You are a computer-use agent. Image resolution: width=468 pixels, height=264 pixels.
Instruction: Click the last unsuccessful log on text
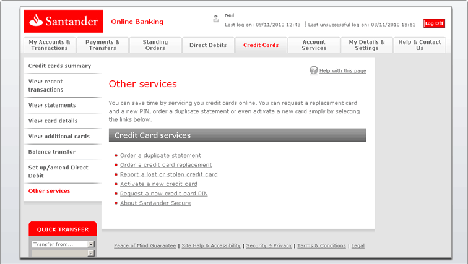(362, 25)
